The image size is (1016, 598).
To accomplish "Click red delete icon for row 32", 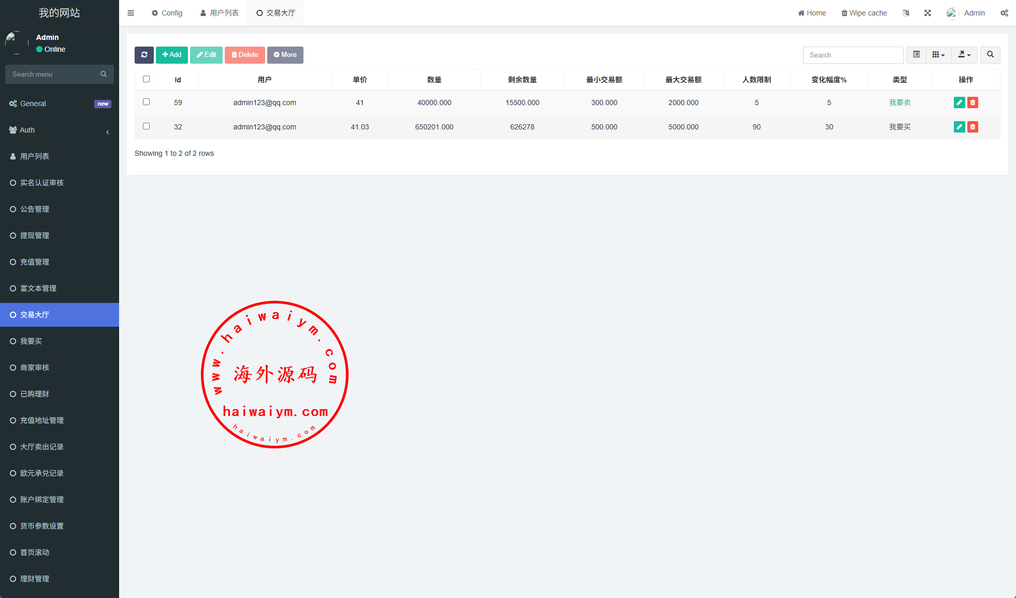I will click(973, 127).
